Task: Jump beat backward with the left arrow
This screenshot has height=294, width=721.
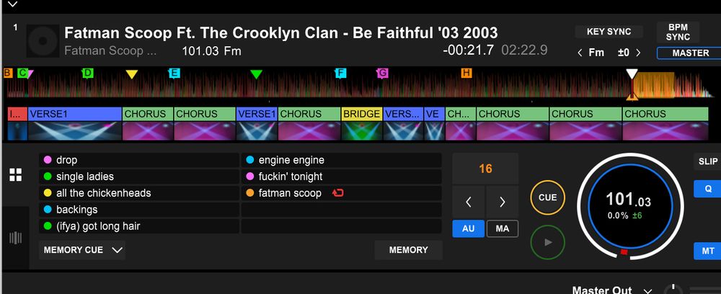Action: (x=469, y=202)
